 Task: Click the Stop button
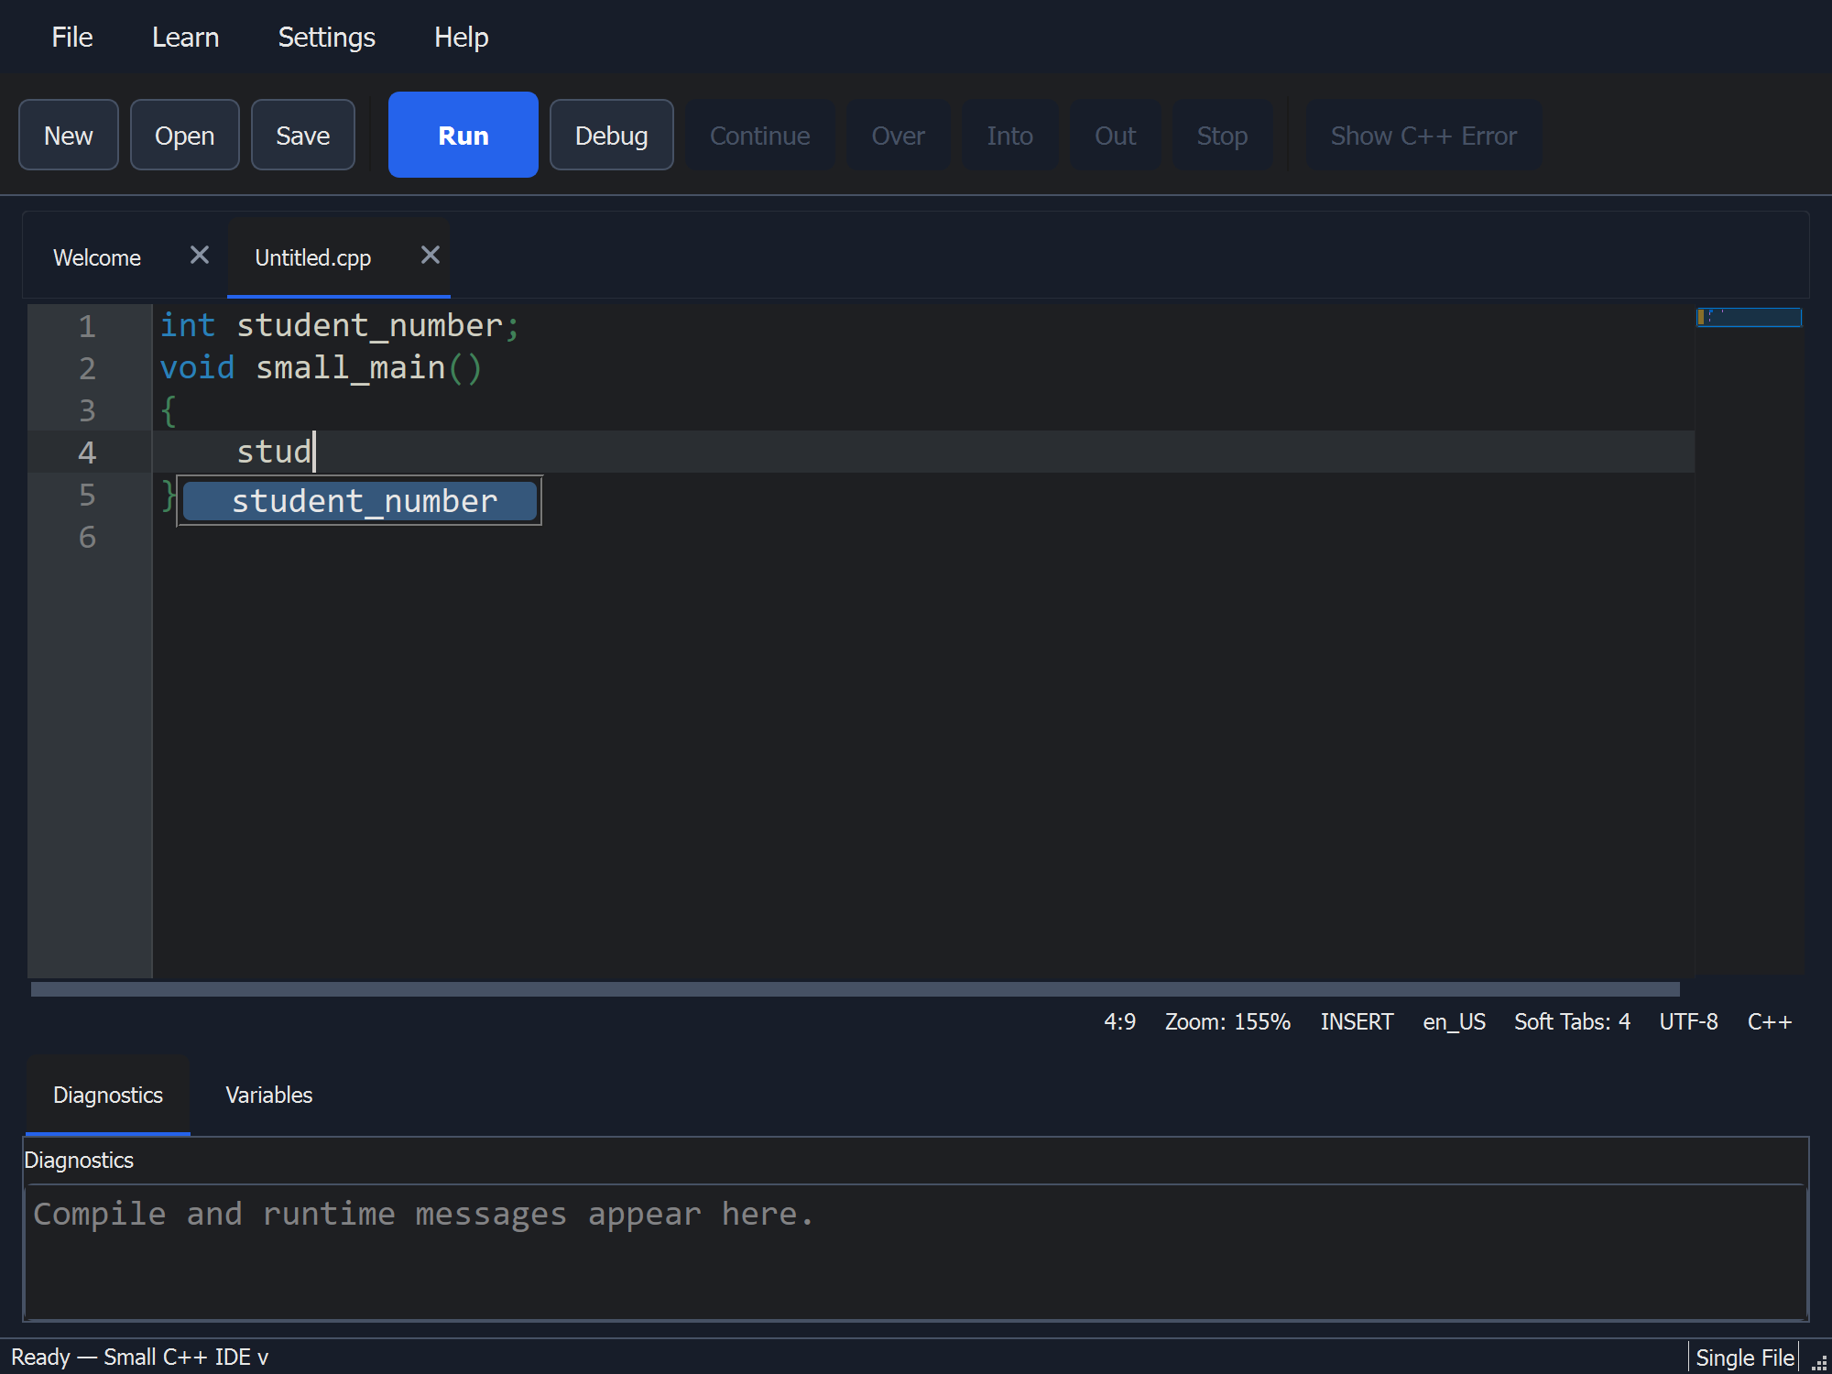[x=1222, y=135]
